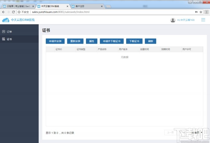Click the site info icon beside 不安全
Image resolution: width=210 pixels, height=143 pixels.
pyautogui.click(x=19, y=12)
